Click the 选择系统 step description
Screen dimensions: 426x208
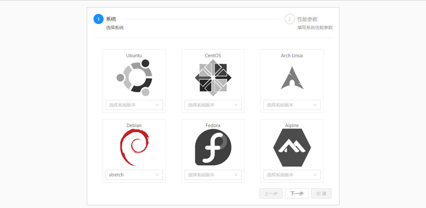click(x=115, y=28)
